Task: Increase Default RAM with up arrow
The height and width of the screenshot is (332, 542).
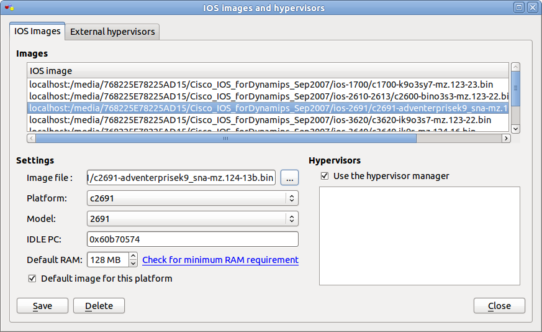Action: pos(133,256)
